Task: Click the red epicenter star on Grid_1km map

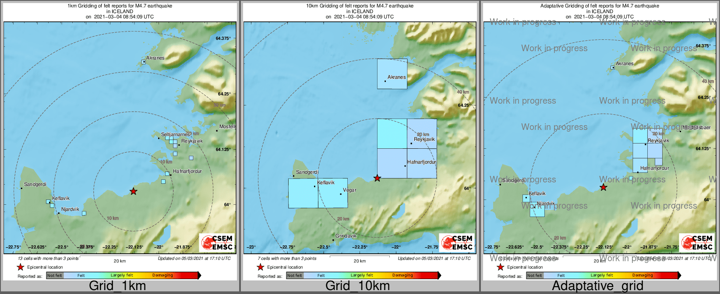Action: point(134,191)
